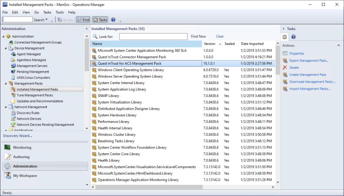Collapse the Actions section chevron
The width and height of the screenshot is (344, 196).
pos(338,45)
